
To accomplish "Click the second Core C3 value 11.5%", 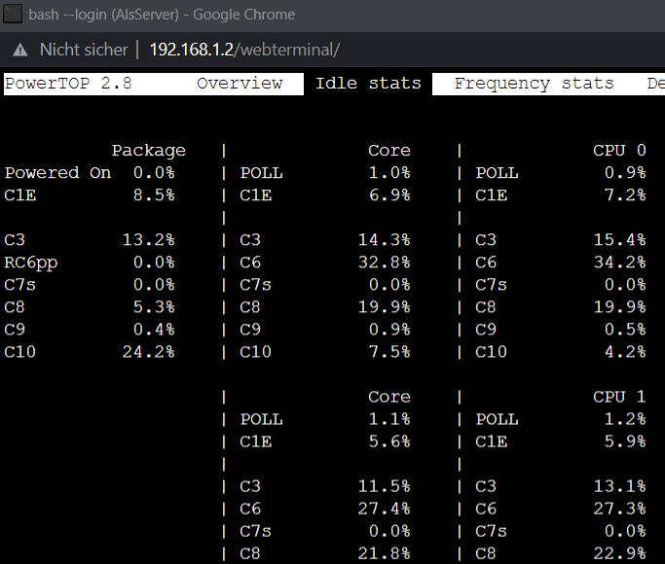I will [385, 486].
